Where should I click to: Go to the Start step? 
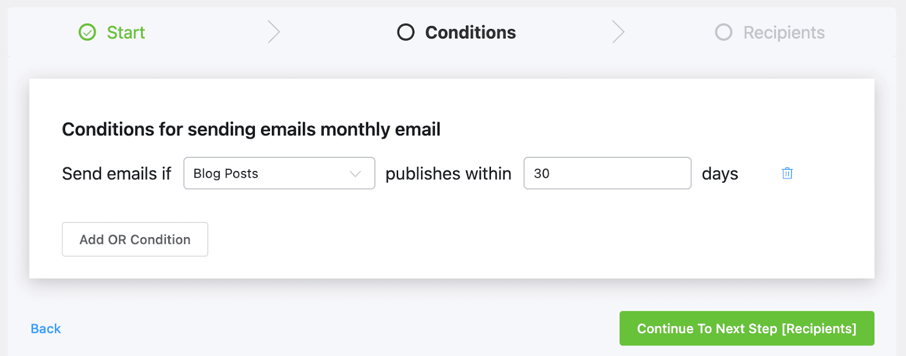[126, 33]
